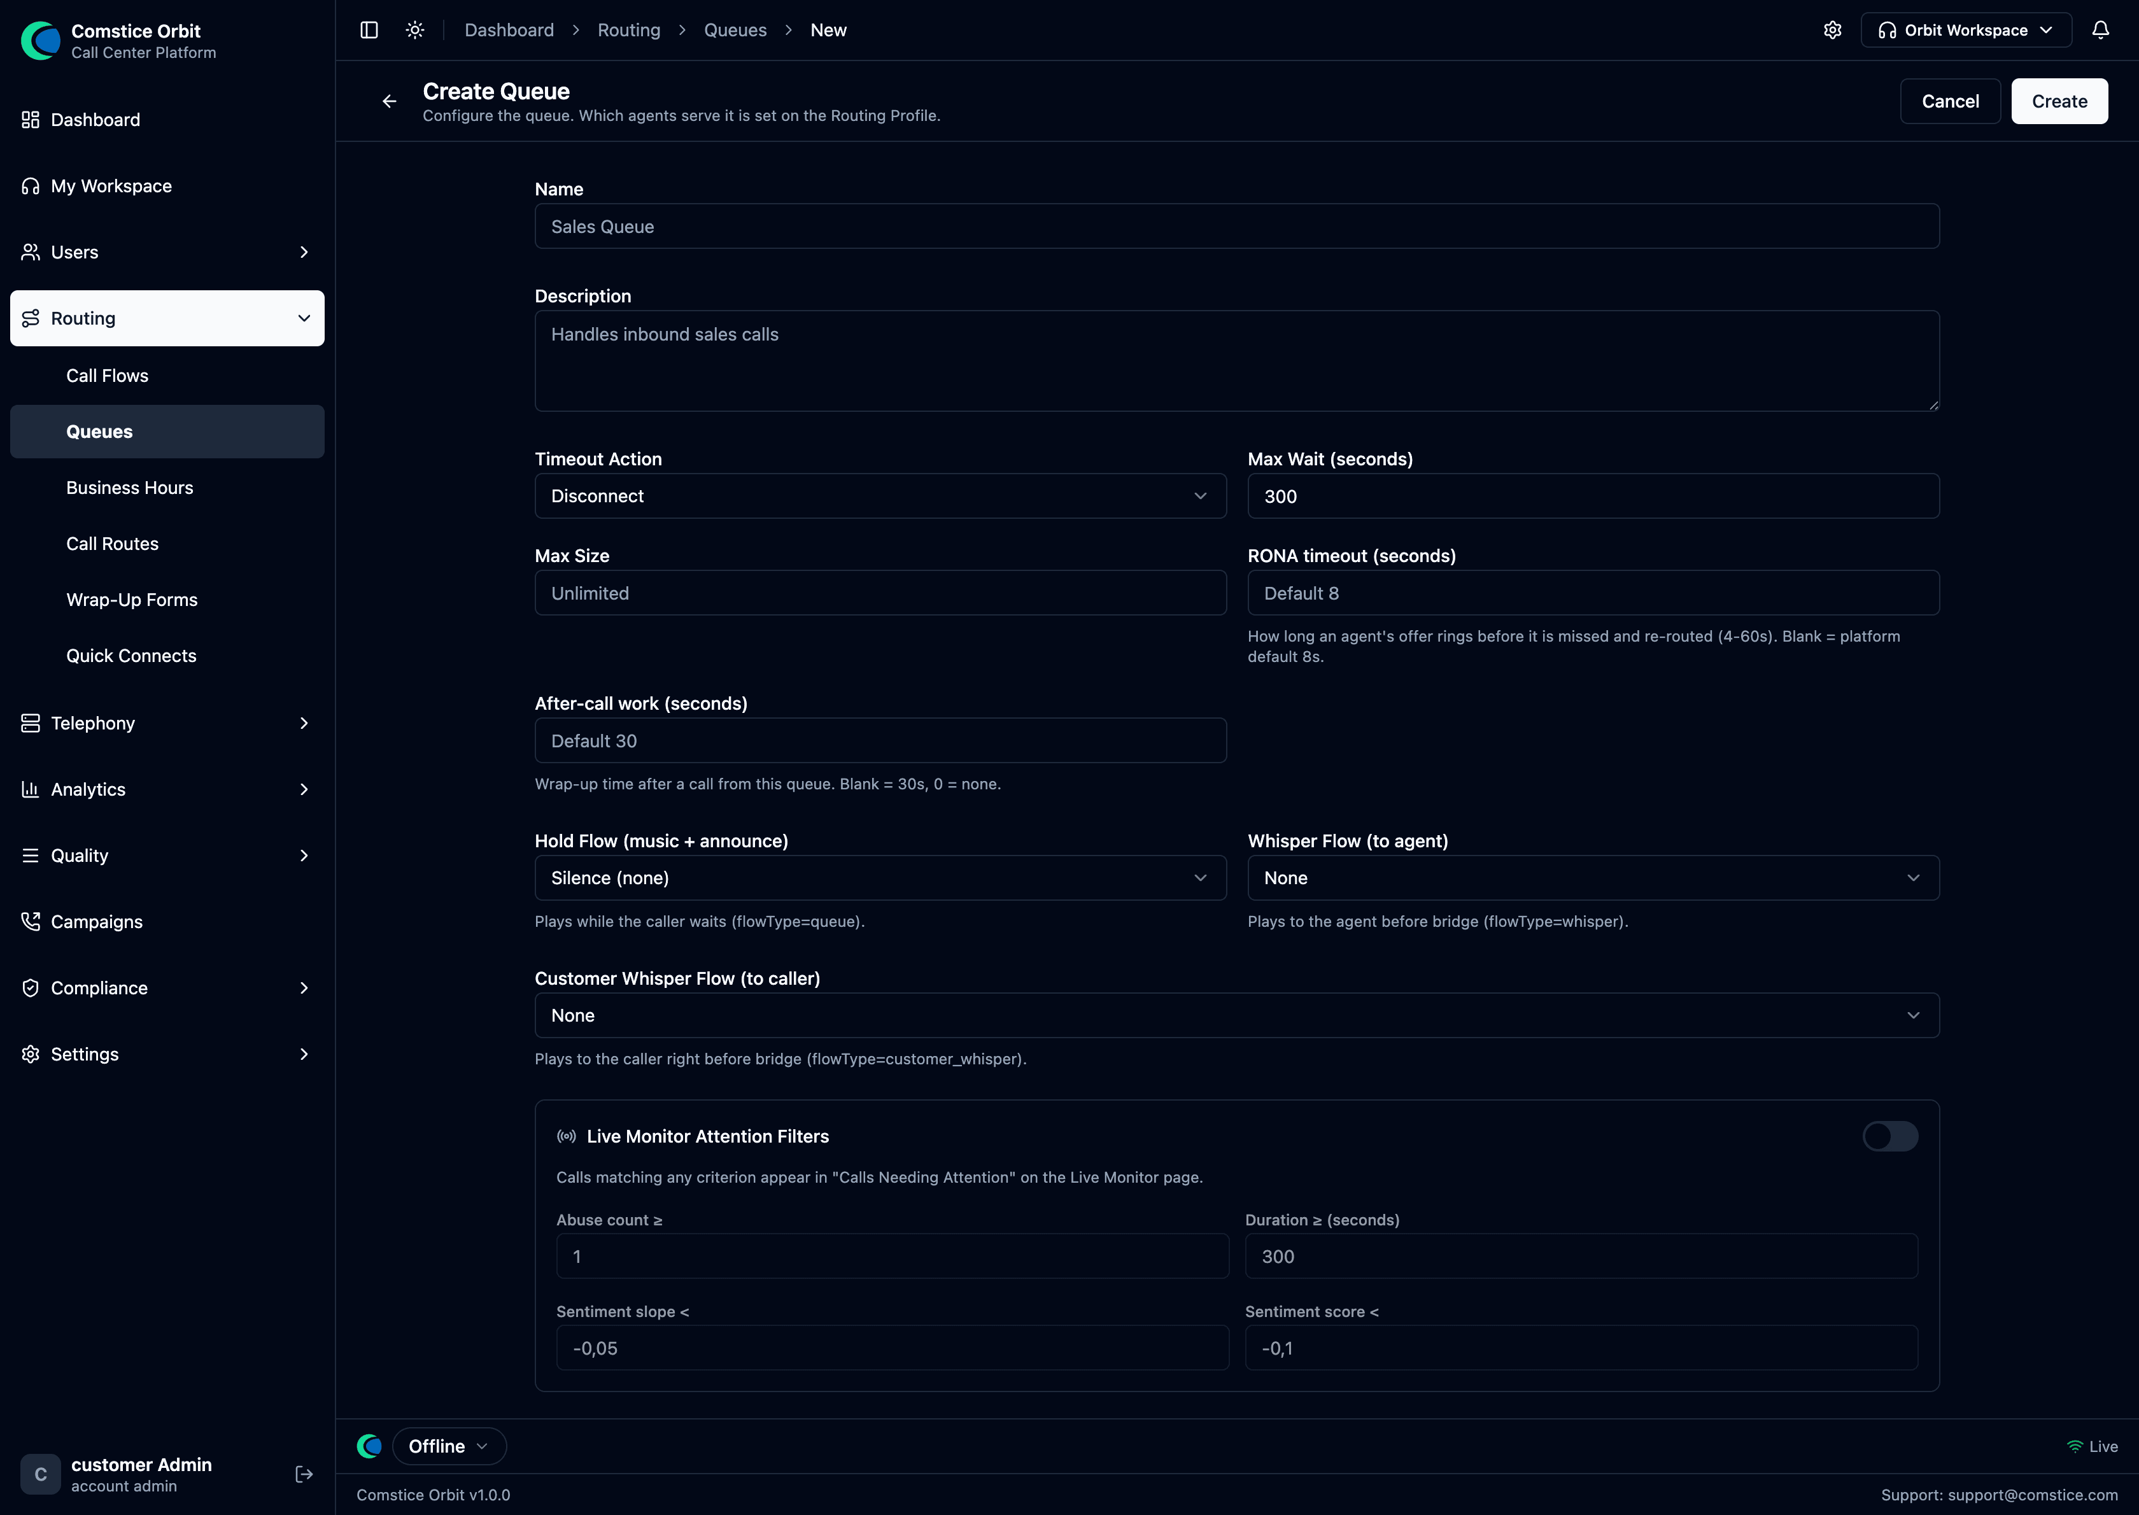Click the Telephony server icon
The height and width of the screenshot is (1515, 2139).
tap(31, 723)
